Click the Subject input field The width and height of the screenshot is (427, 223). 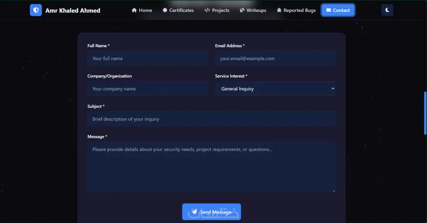coord(211,119)
